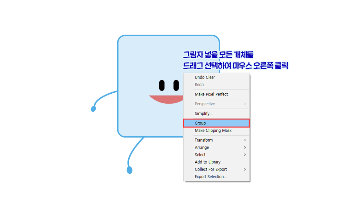
Task: Click the blue arm's rounded hand
Action: (x=93, y=109)
